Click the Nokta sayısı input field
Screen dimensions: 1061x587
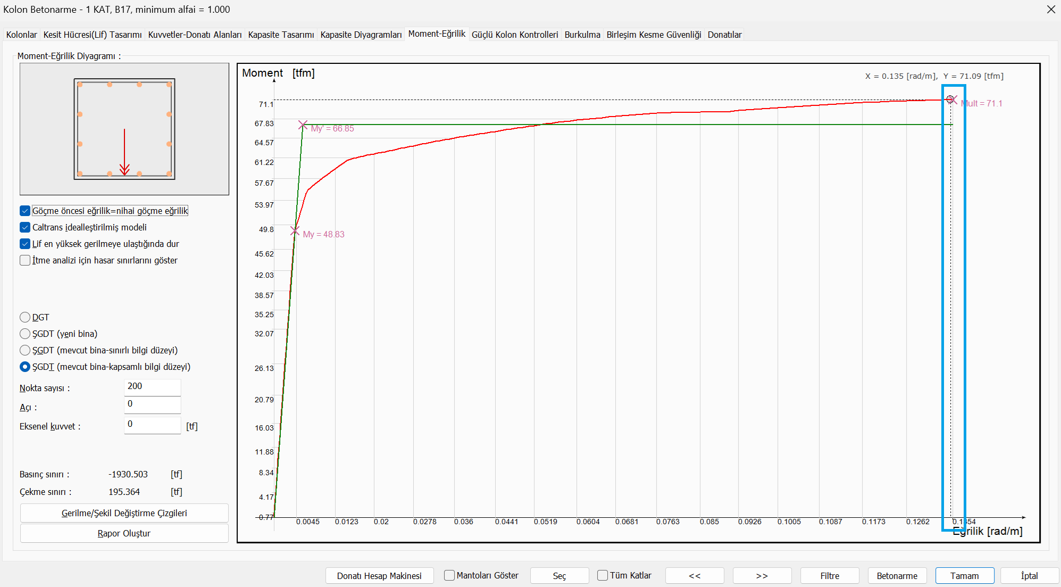click(x=152, y=387)
